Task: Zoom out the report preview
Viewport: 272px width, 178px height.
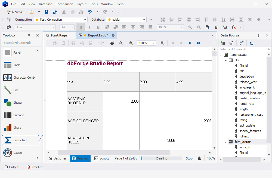Action: (x=131, y=43)
